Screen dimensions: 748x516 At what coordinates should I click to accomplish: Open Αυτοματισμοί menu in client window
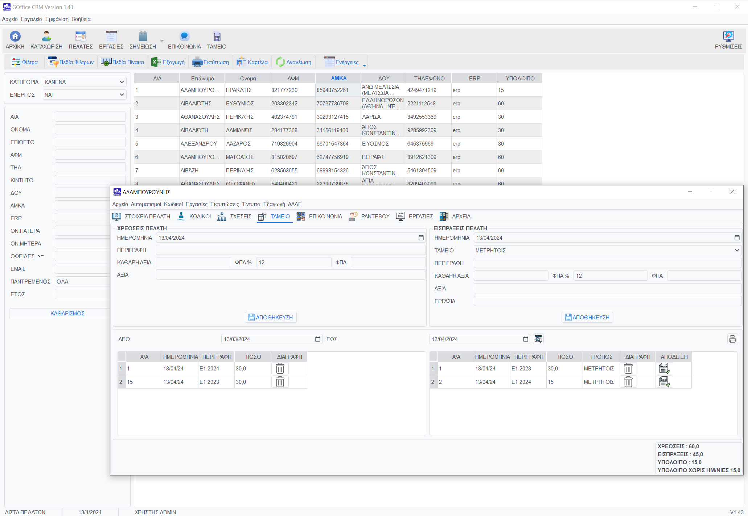pos(146,204)
